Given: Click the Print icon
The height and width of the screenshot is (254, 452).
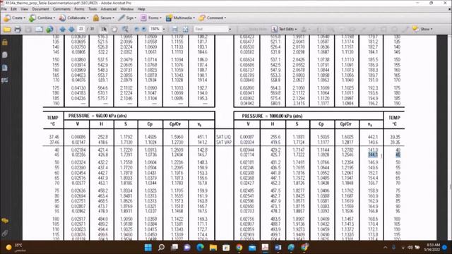Looking at the screenshot, I should tap(18, 29).
